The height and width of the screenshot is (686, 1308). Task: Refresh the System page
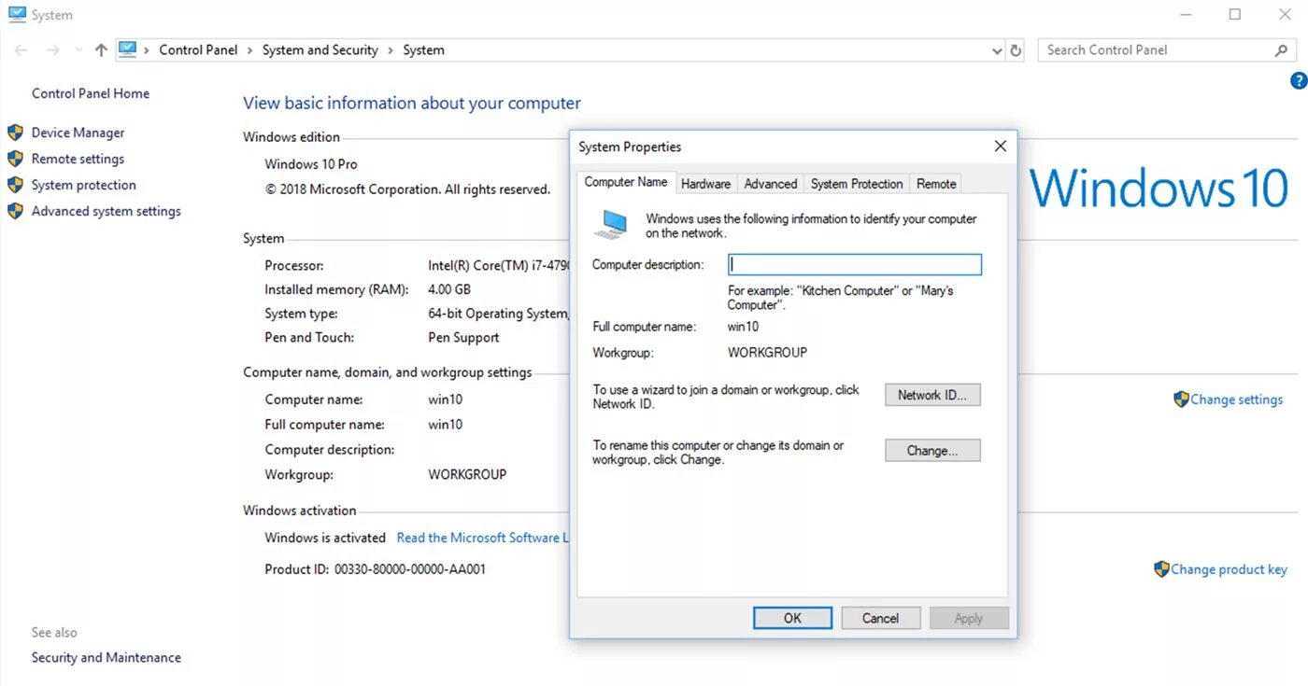click(x=1017, y=50)
